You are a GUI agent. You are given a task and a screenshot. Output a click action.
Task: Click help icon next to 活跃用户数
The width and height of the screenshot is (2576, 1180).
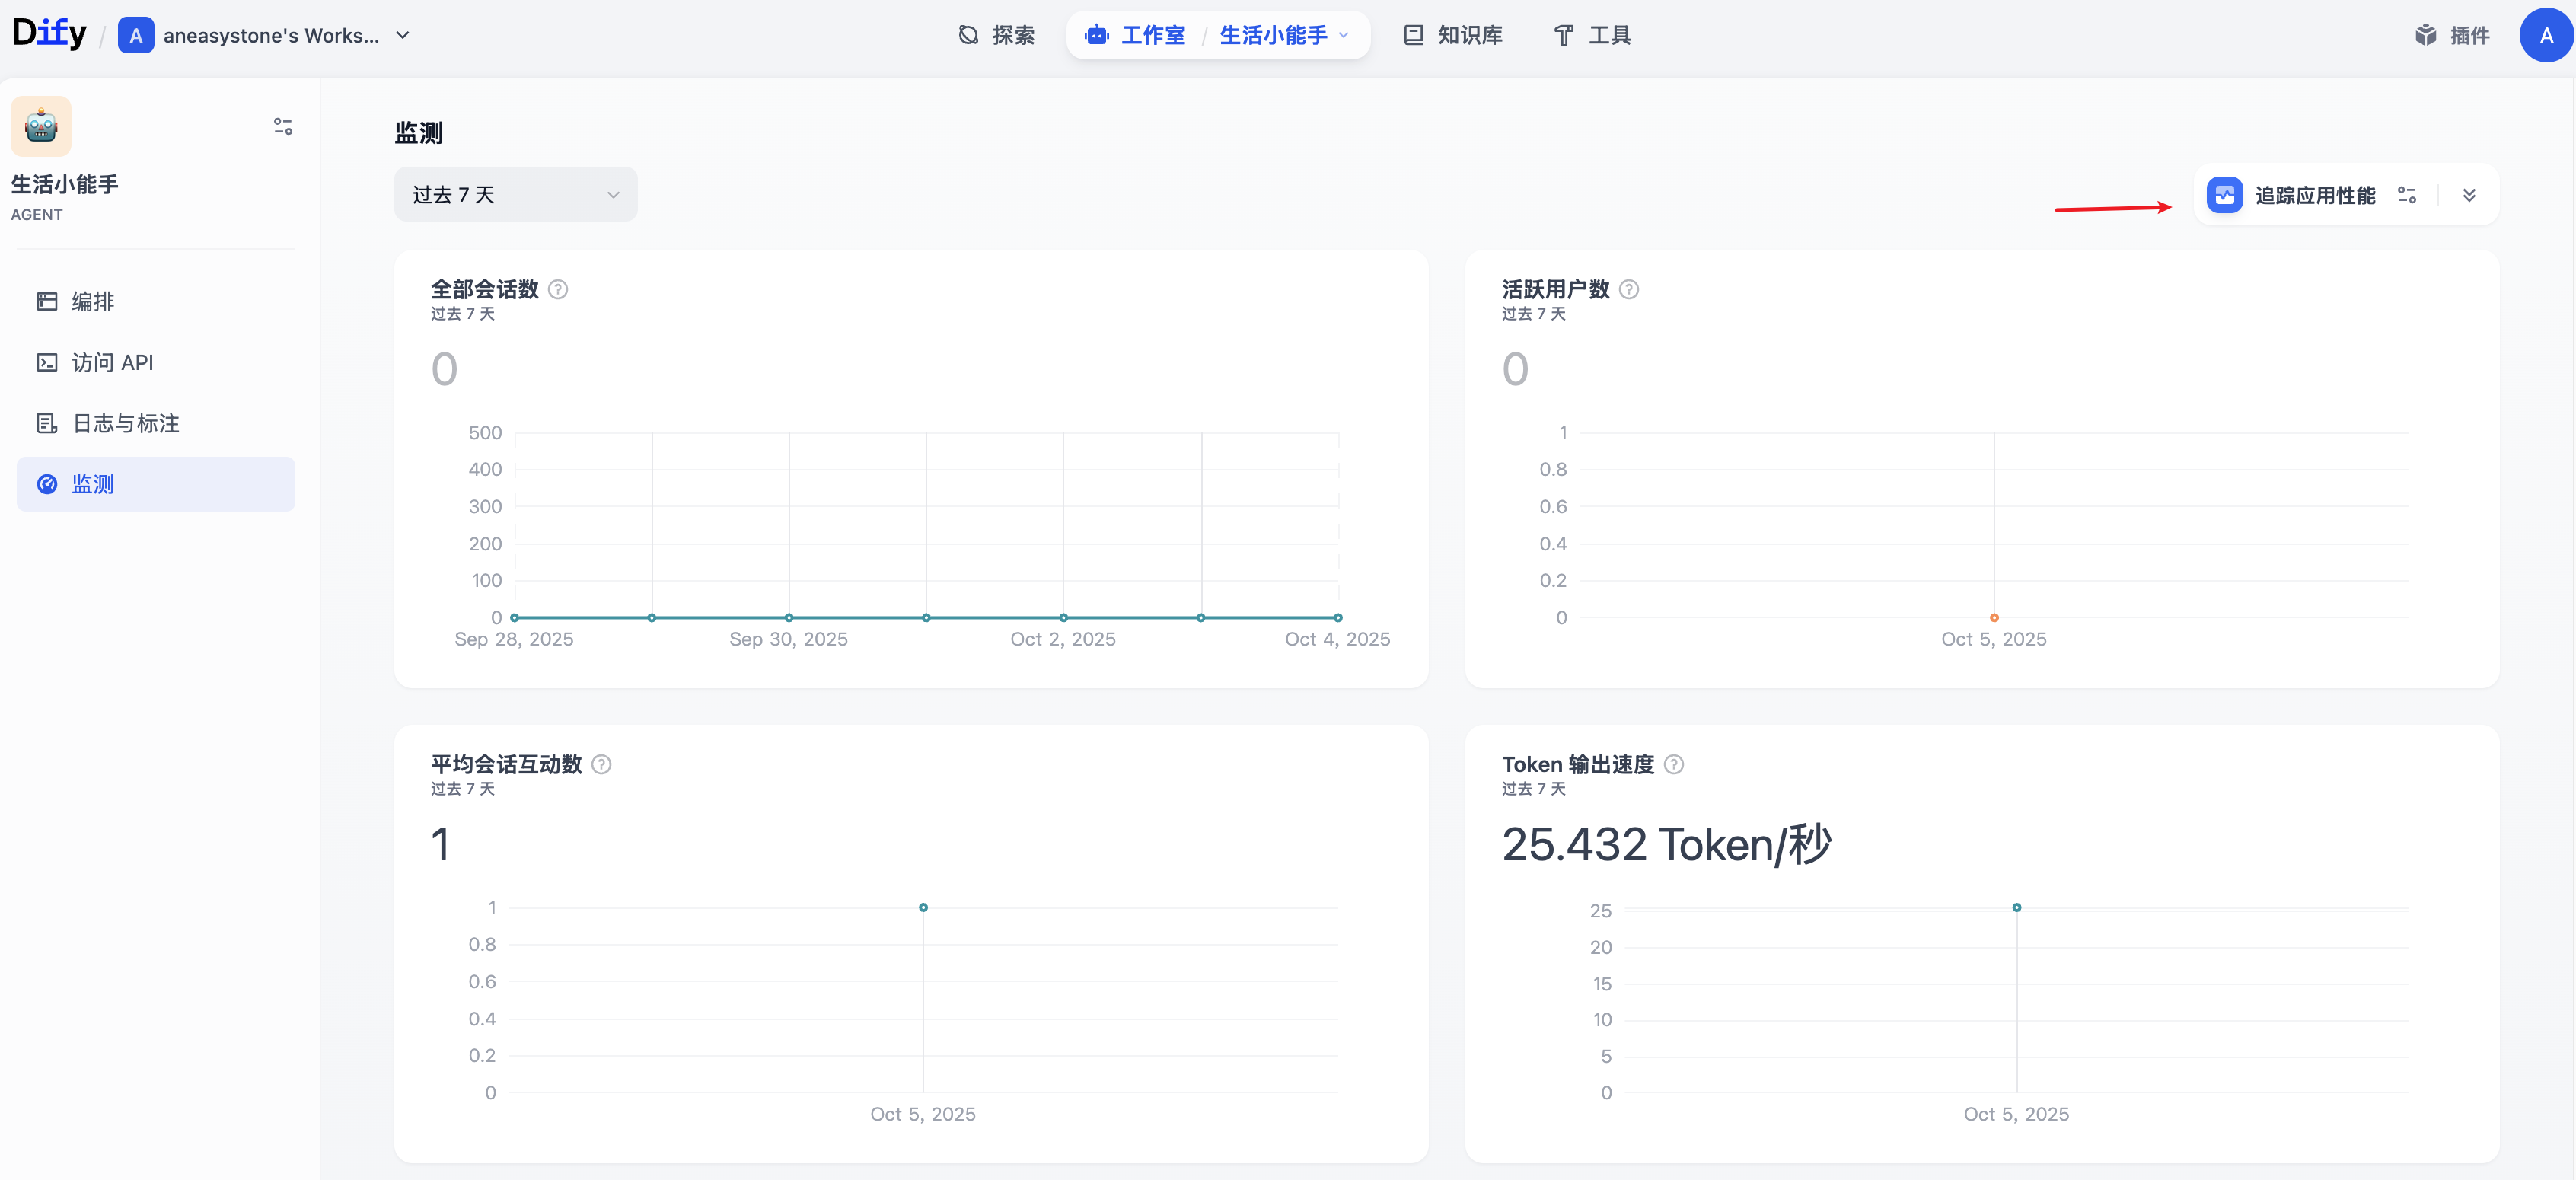tap(1629, 290)
